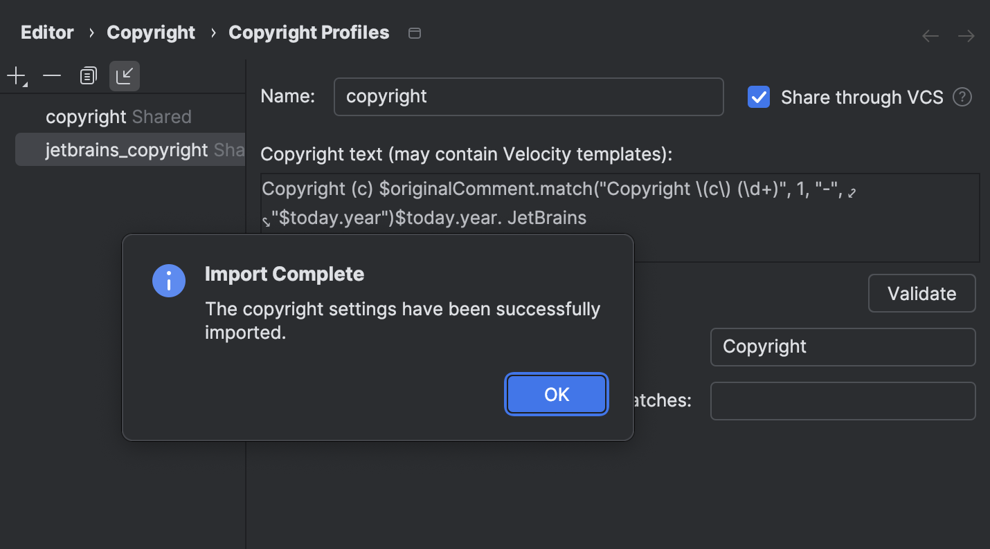Click the forward navigation arrow
This screenshot has width=990, height=549.
pos(966,35)
